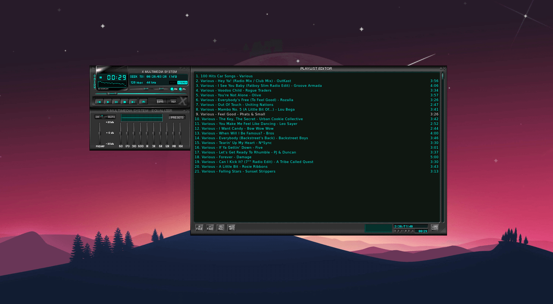Shade the Playlist Editor window

[441, 68]
